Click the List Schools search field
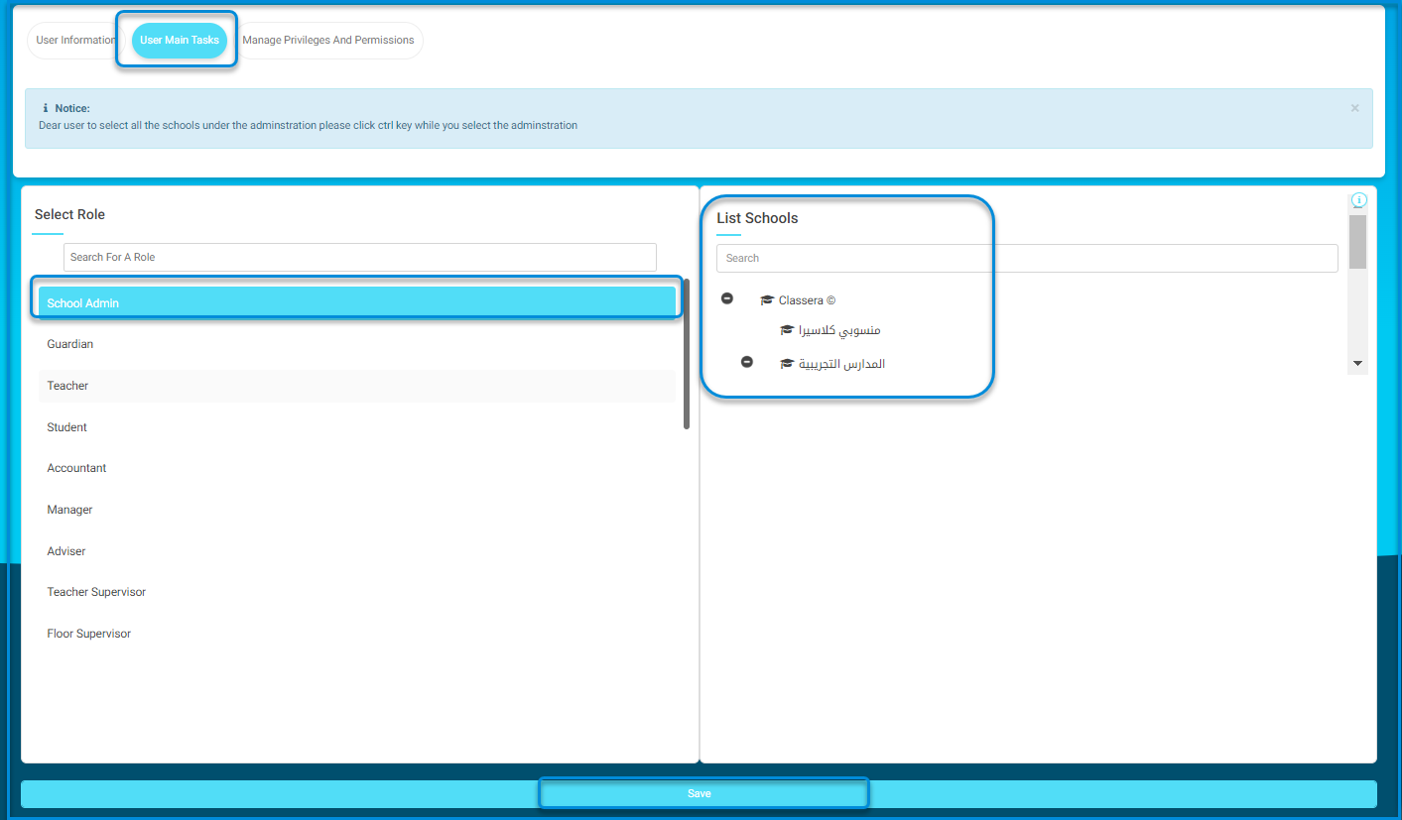The image size is (1402, 820). click(x=1027, y=258)
